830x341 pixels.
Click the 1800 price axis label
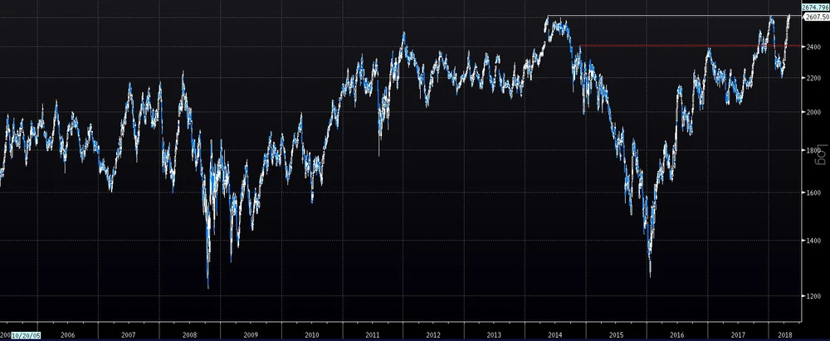click(815, 150)
